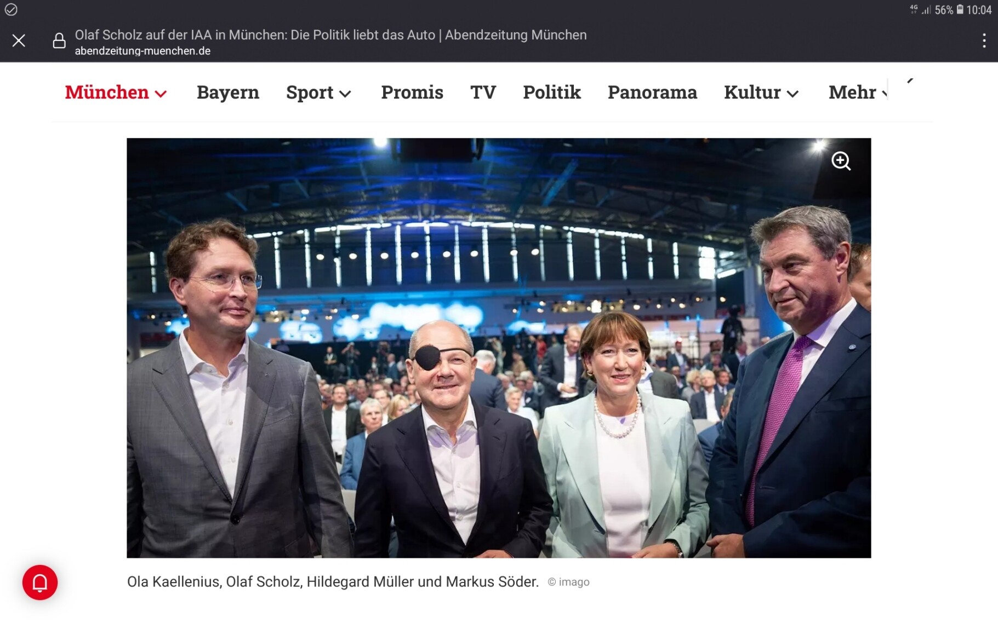Open the three-dot browser overflow menu
The image size is (998, 623).
click(984, 41)
